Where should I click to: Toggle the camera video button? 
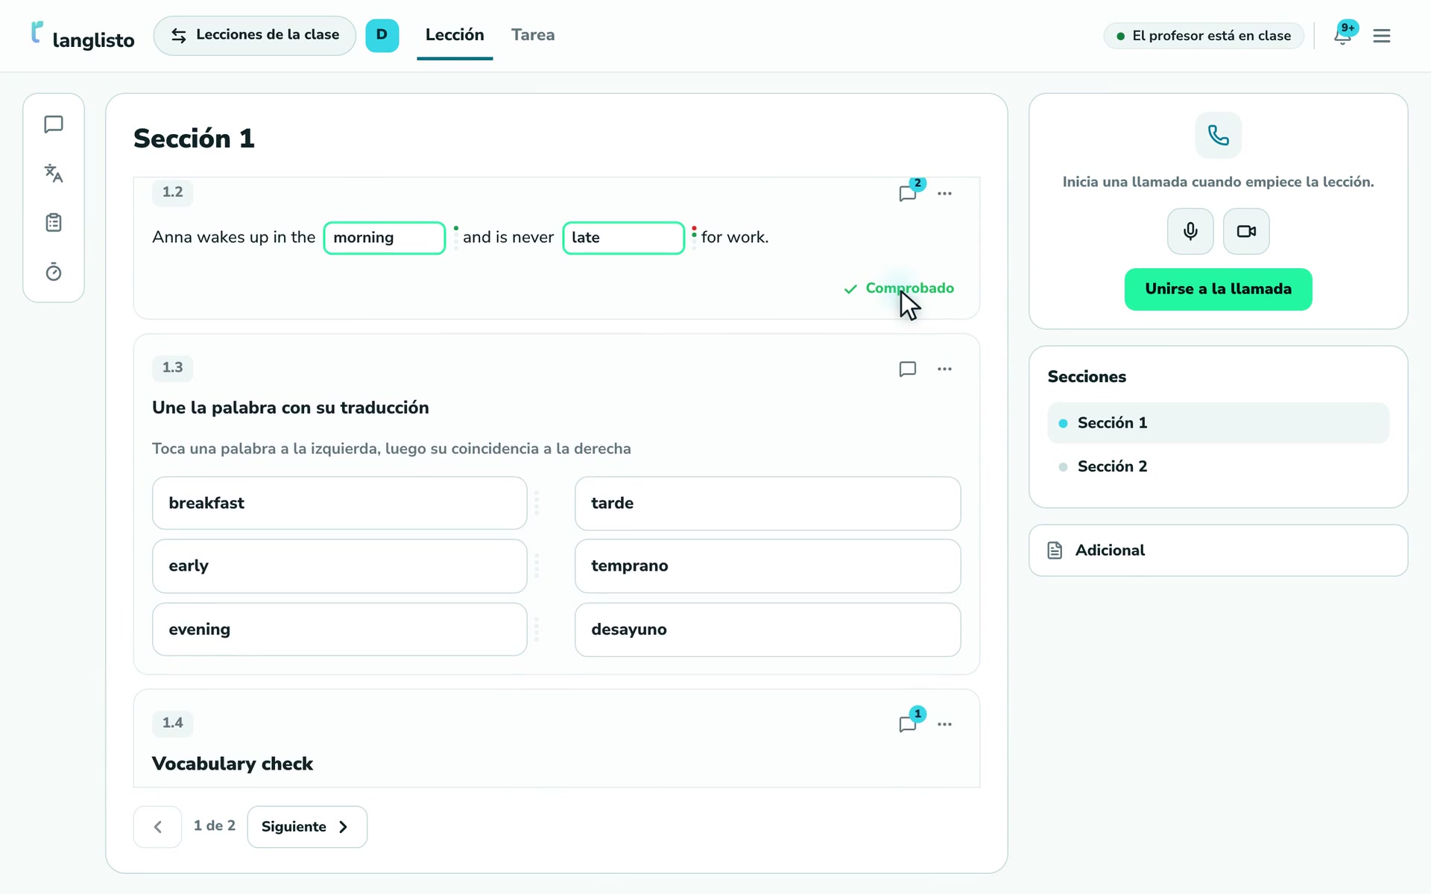(1246, 231)
